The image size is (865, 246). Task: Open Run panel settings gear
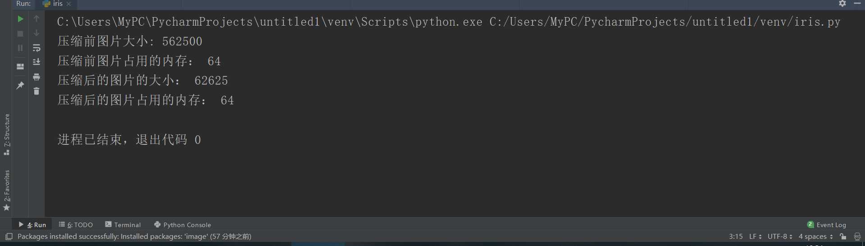tap(842, 4)
